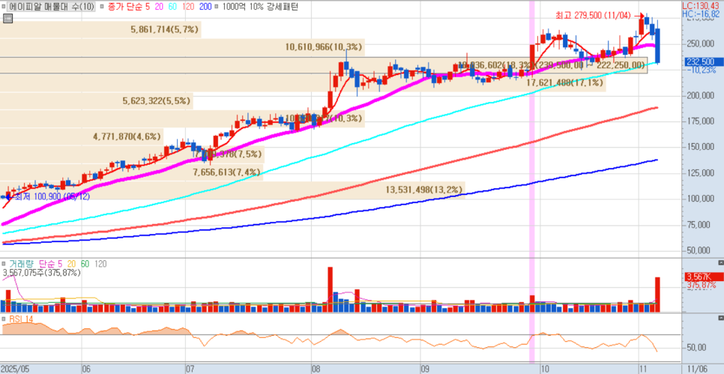Click the 10 month label on date axis
Viewport: 724px width, 374px height.
(x=547, y=370)
